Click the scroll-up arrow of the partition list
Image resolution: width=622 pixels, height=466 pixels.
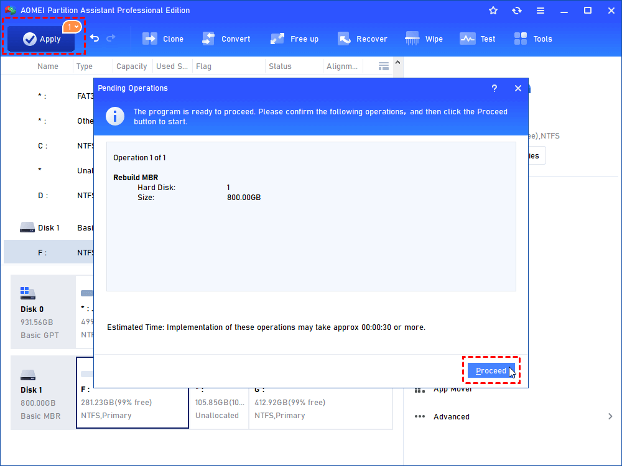pos(398,63)
